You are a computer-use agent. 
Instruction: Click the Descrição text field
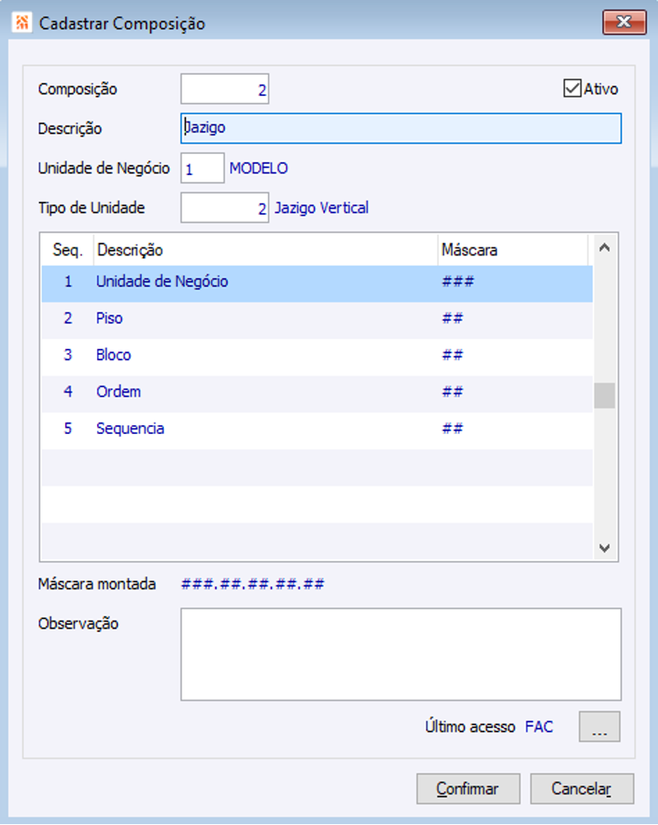pos(401,128)
